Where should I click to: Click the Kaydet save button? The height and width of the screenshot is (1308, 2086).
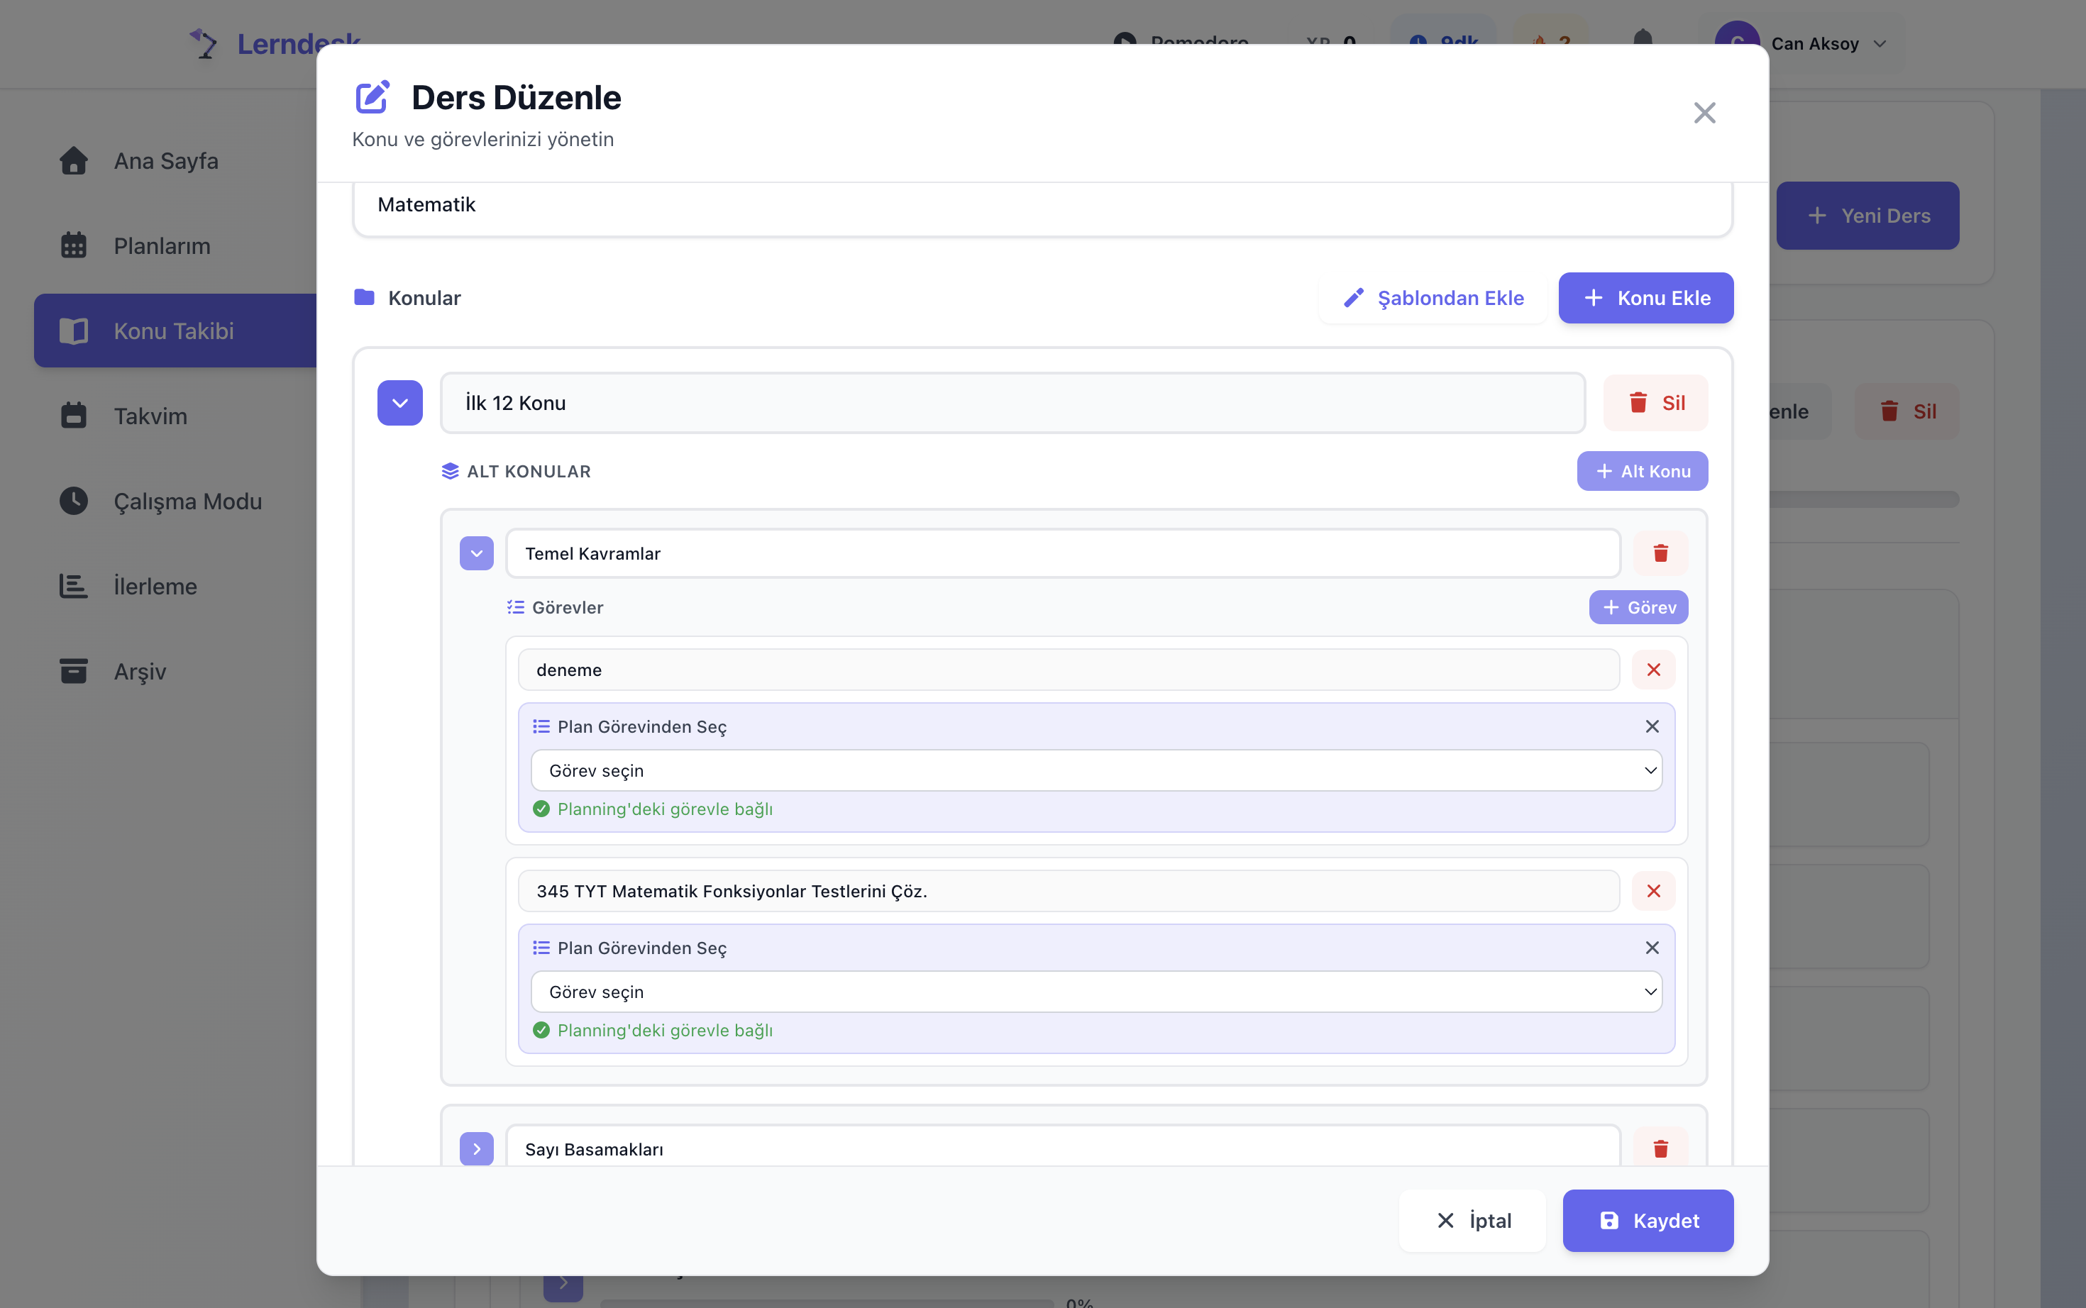coord(1648,1221)
